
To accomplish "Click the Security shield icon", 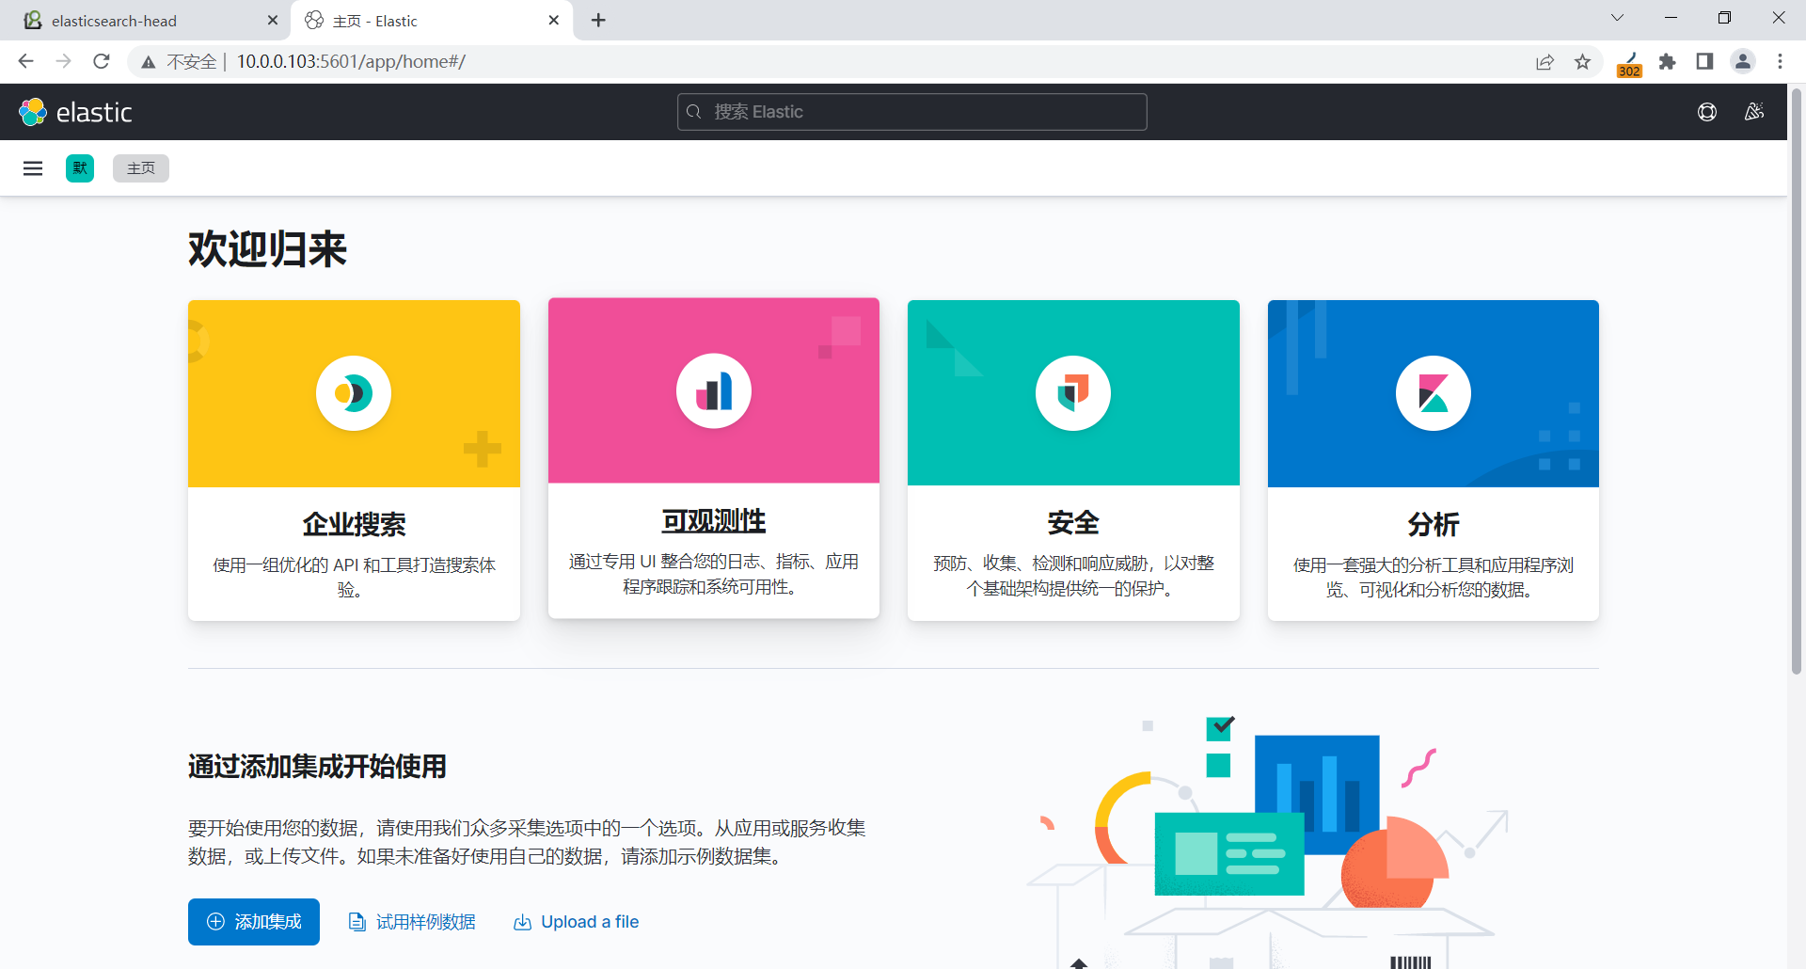I will click(x=1073, y=393).
